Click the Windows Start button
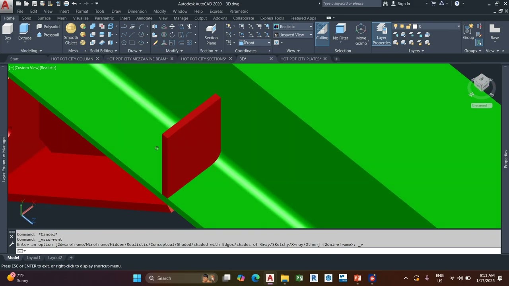509x286 pixels. tap(137, 278)
